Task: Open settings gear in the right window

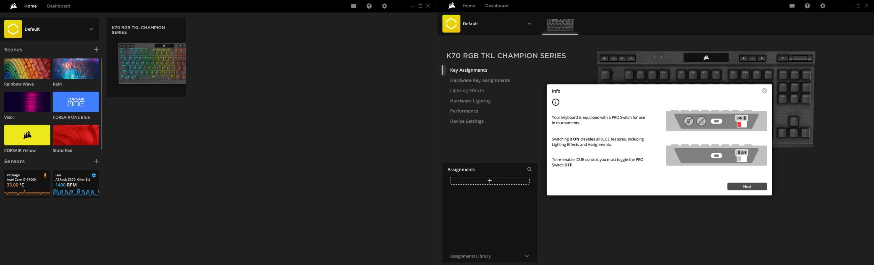Action: coord(823,6)
